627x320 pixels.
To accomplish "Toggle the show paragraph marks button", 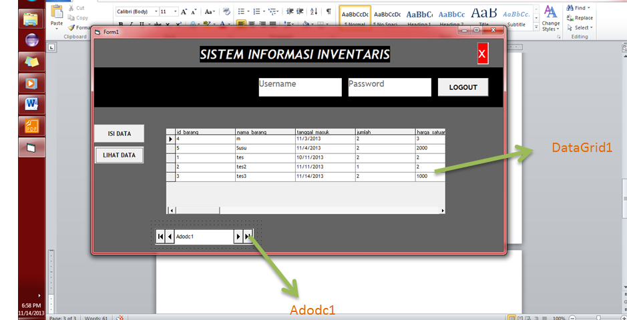I will 329,11.
